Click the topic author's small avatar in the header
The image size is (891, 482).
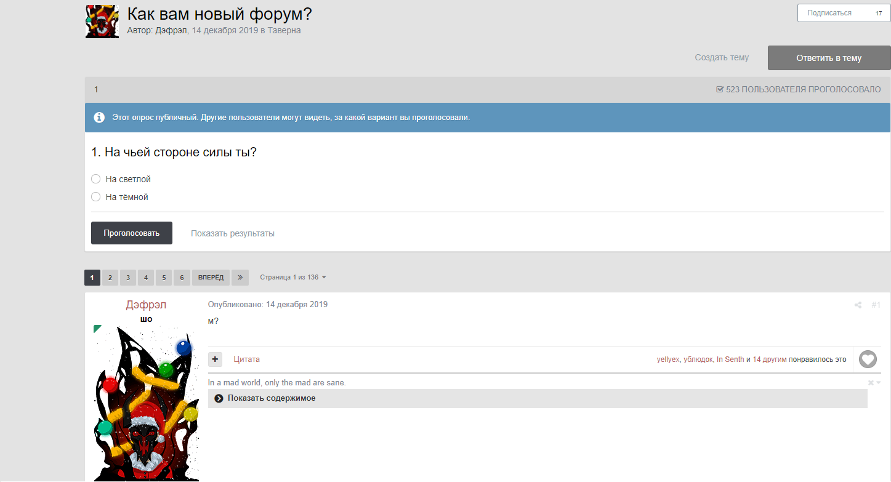coord(102,22)
